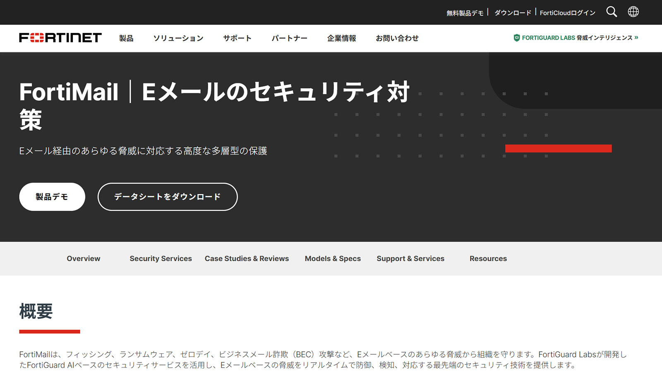Click the 製品デモ button
The width and height of the screenshot is (662, 372).
tap(52, 197)
